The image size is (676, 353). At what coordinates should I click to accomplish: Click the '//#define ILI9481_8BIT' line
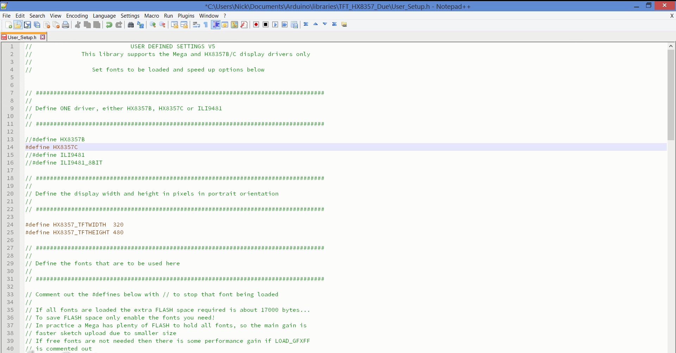[x=64, y=163]
